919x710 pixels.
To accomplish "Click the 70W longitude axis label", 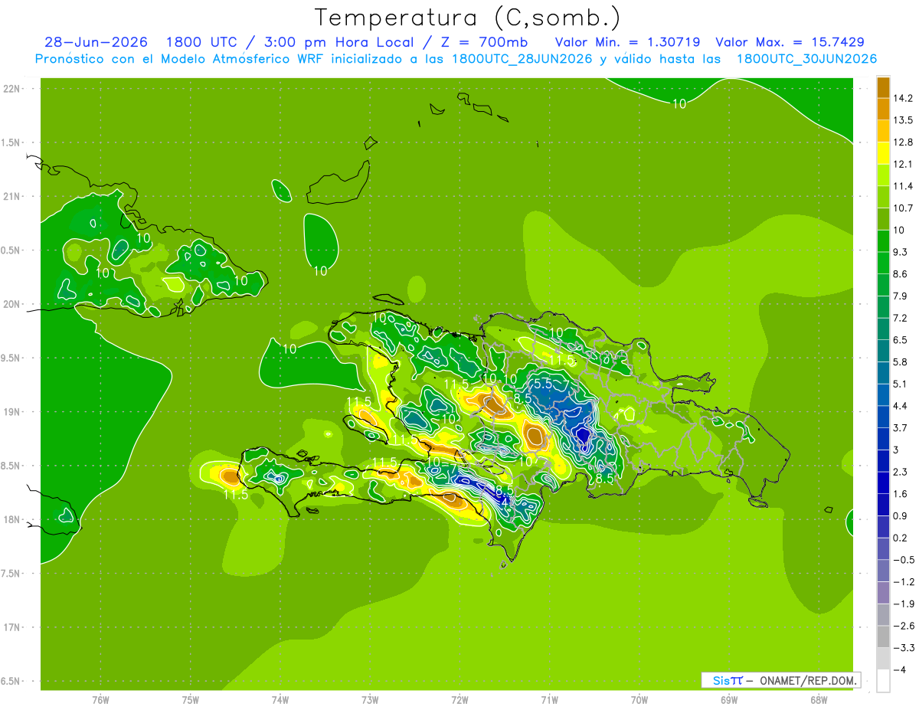I will click(639, 699).
